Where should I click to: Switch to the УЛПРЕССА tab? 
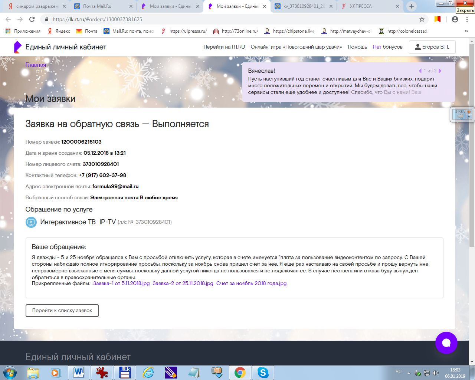pyautogui.click(x=370, y=6)
